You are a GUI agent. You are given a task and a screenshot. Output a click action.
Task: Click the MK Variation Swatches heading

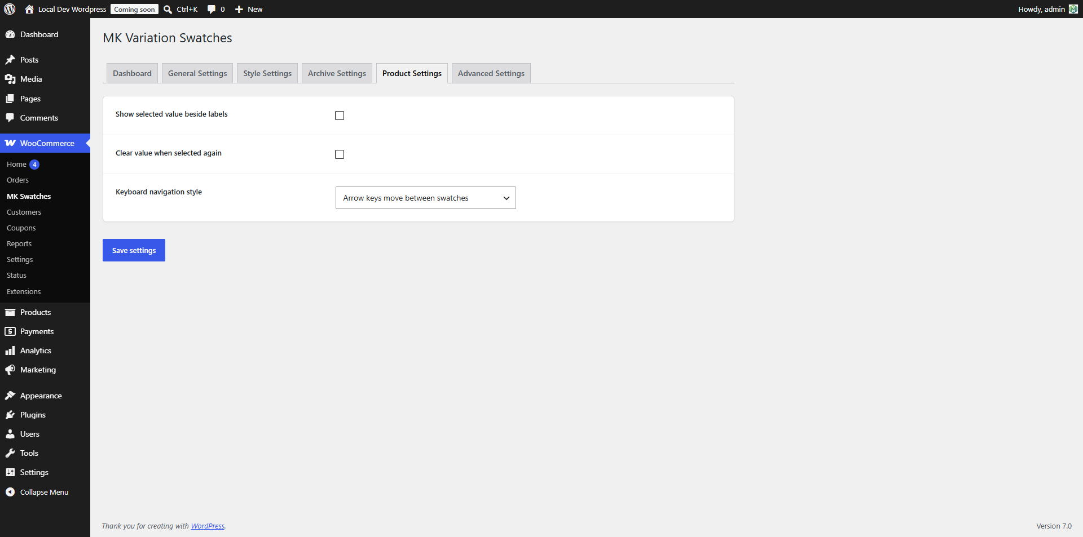168,38
